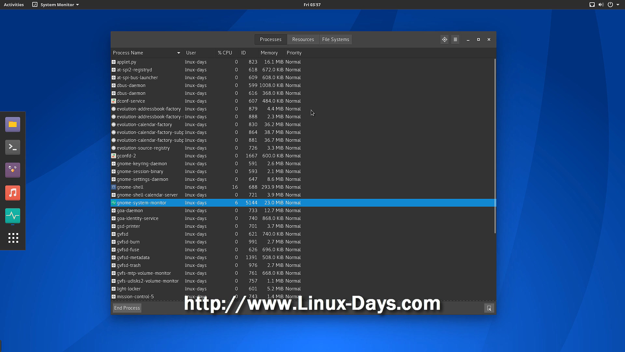Click the show process dependencies target icon
Screen dimensions: 625x352
444,39
